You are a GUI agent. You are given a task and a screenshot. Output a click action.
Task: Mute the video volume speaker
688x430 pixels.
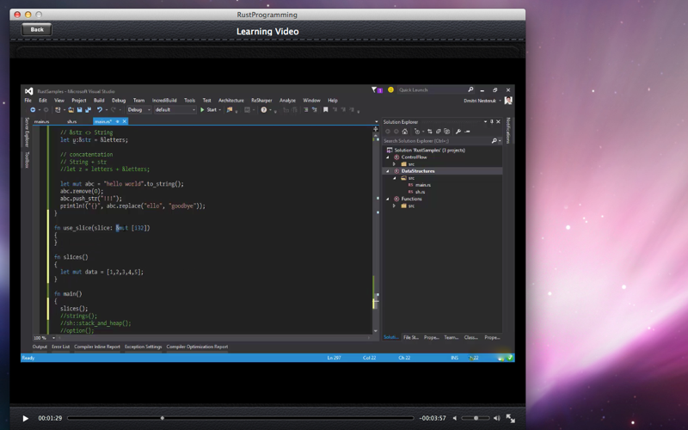pos(455,418)
